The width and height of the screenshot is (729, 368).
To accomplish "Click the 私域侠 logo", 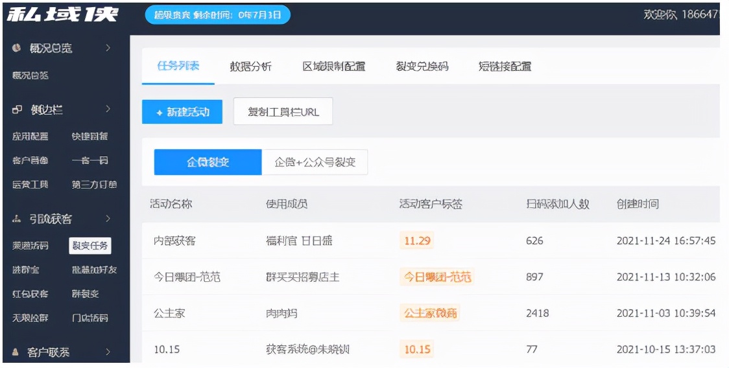I will pos(62,15).
